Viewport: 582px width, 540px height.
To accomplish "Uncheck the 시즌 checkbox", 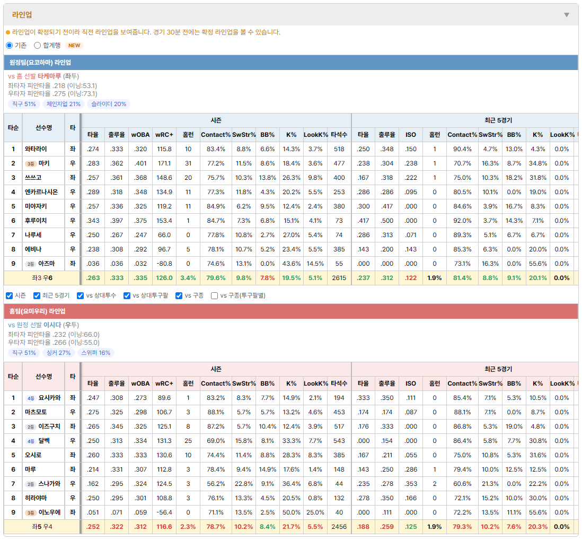I will pos(10,295).
